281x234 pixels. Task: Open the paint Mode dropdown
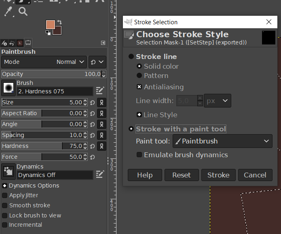click(x=44, y=62)
